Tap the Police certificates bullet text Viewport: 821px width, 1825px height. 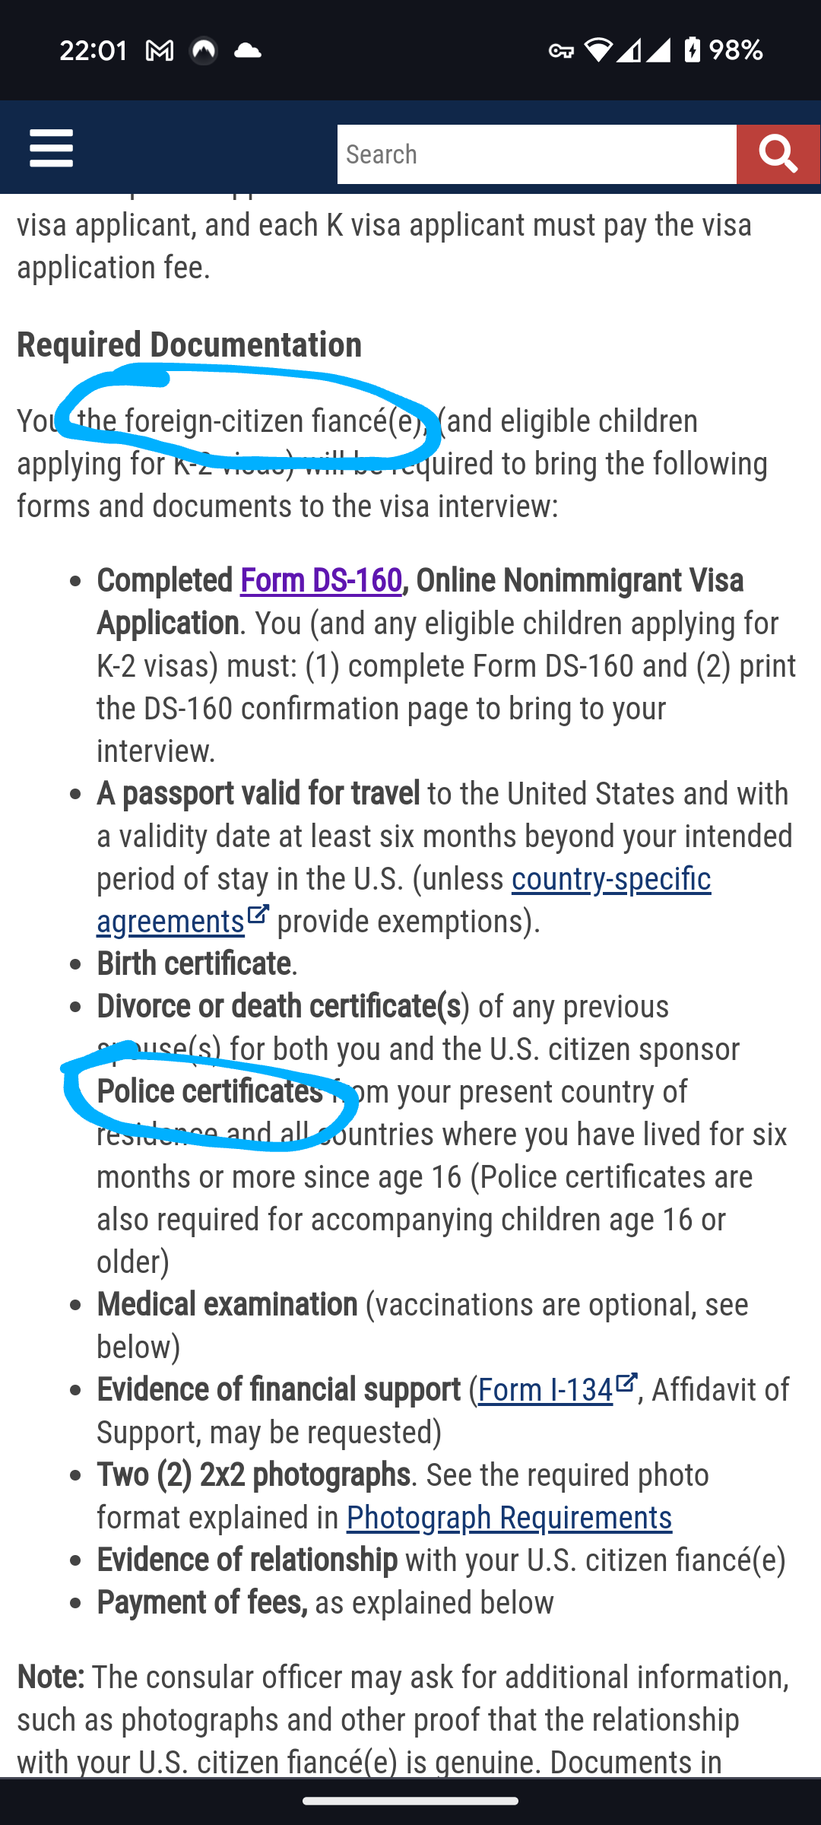210,1092
